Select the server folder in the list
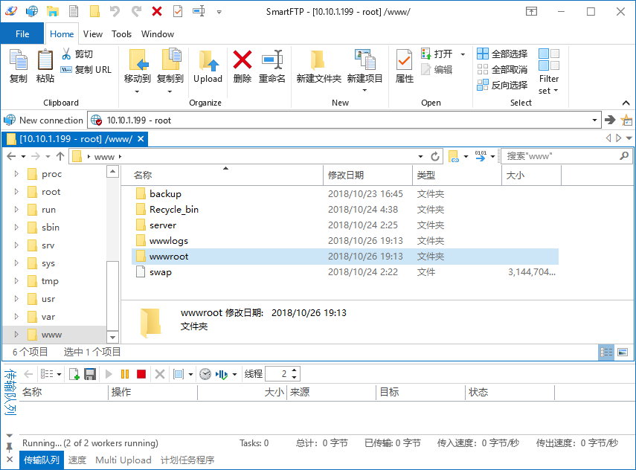The height and width of the screenshot is (470, 636). point(344,225)
